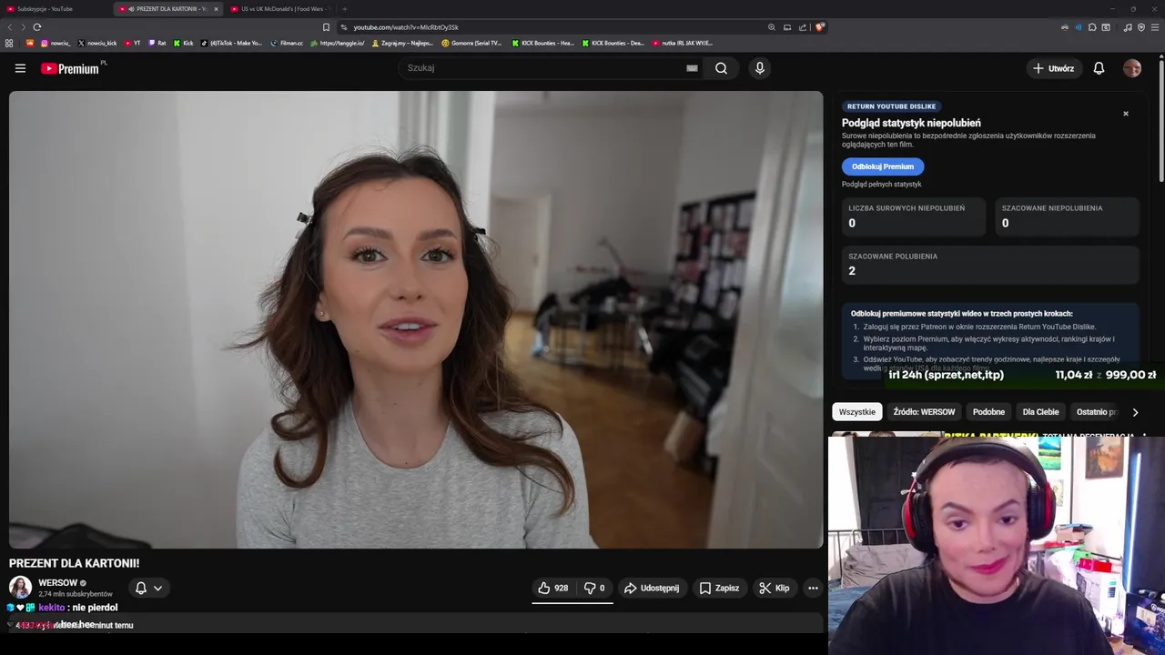Click the youtube.com address bar URL
This screenshot has width=1165, height=655.
coord(406,27)
